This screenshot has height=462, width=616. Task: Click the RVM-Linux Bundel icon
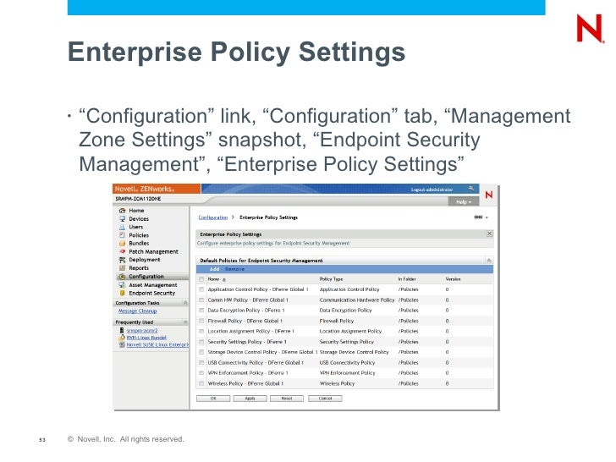point(122,338)
